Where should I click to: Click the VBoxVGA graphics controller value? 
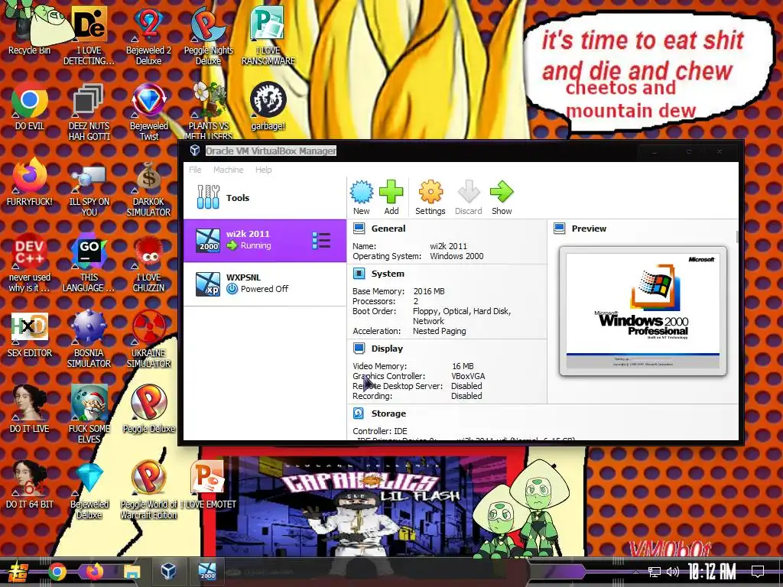coord(468,376)
